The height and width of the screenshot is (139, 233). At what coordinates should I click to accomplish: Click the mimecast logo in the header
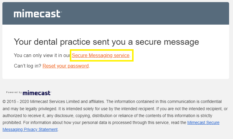pyautogui.click(x=37, y=14)
